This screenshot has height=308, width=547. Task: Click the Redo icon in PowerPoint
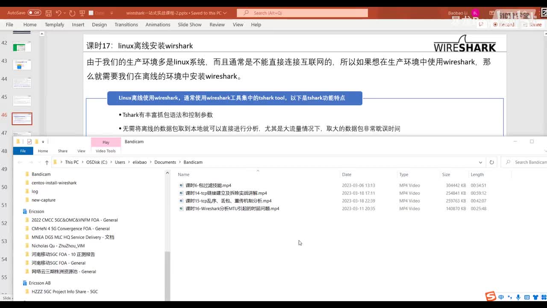pos(72,13)
